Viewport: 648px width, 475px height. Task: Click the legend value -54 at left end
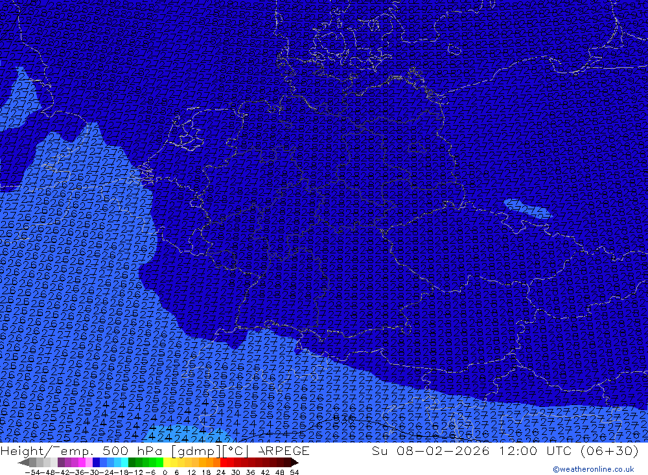click(x=33, y=472)
